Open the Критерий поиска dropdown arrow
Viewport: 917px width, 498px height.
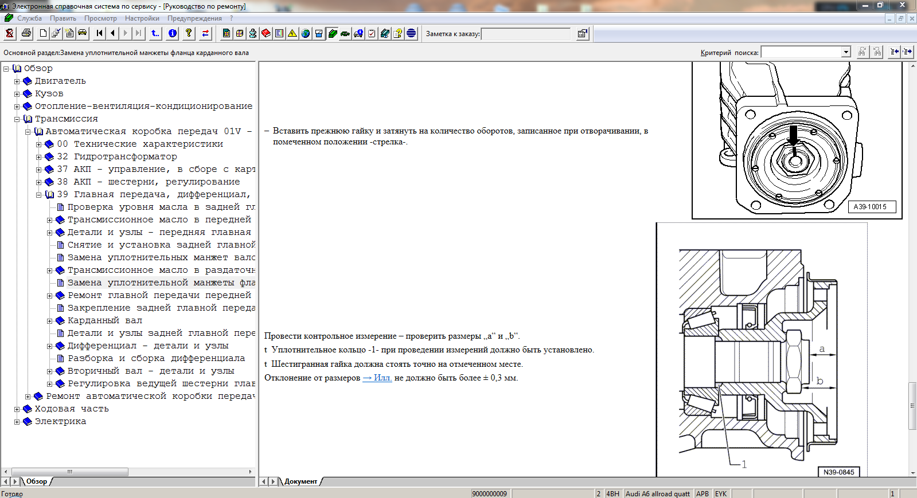tap(846, 52)
